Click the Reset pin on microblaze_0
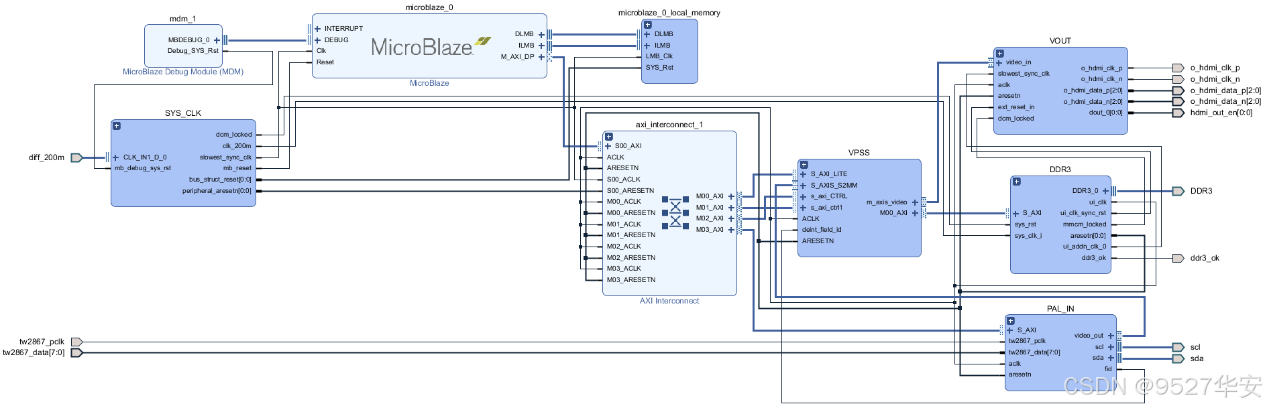 [x=325, y=62]
